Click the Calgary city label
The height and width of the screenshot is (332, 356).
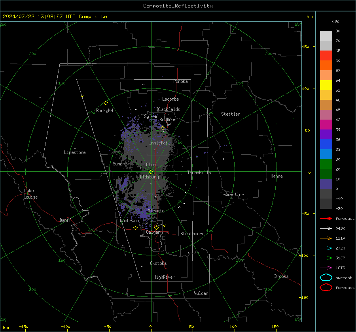pos(154,232)
